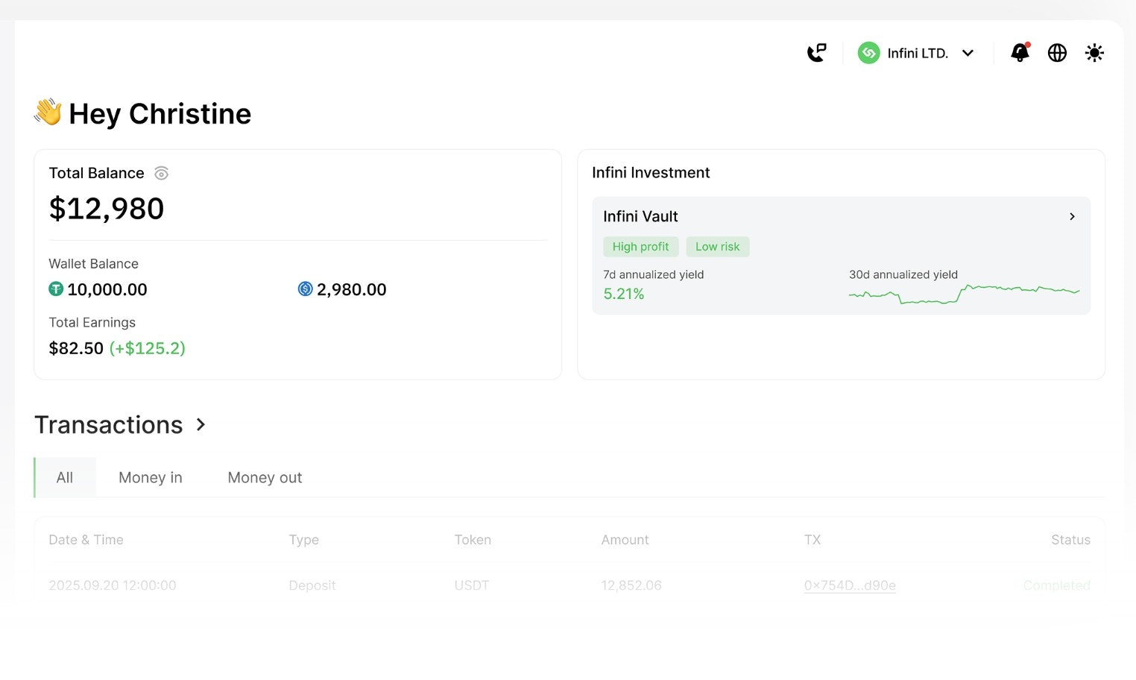Open transaction hash 0x754D...d90e
The image size is (1136, 680).
pos(850,585)
